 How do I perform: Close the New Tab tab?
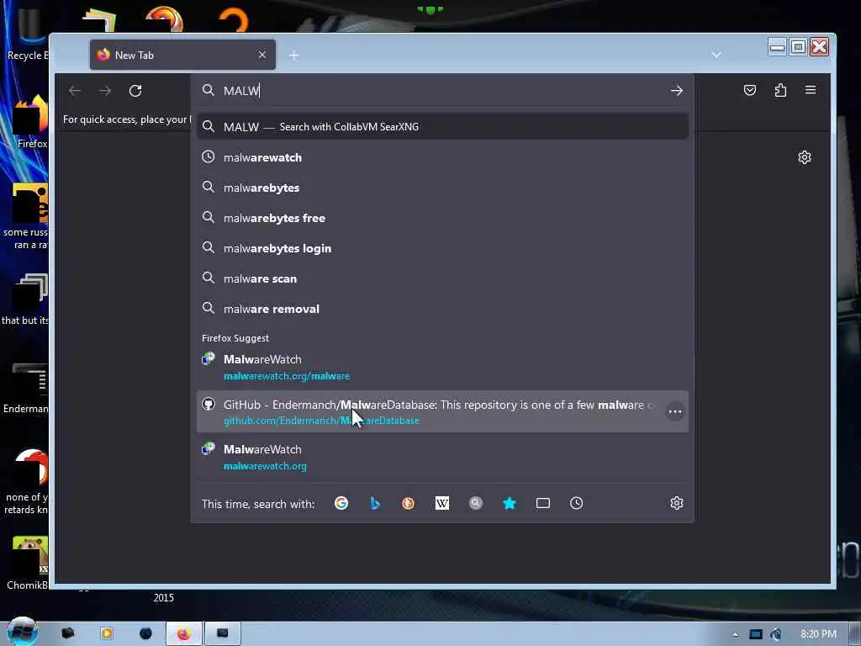pyautogui.click(x=262, y=55)
